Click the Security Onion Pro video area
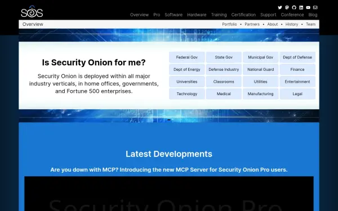Screen dimensions: 338x211 click(169, 194)
